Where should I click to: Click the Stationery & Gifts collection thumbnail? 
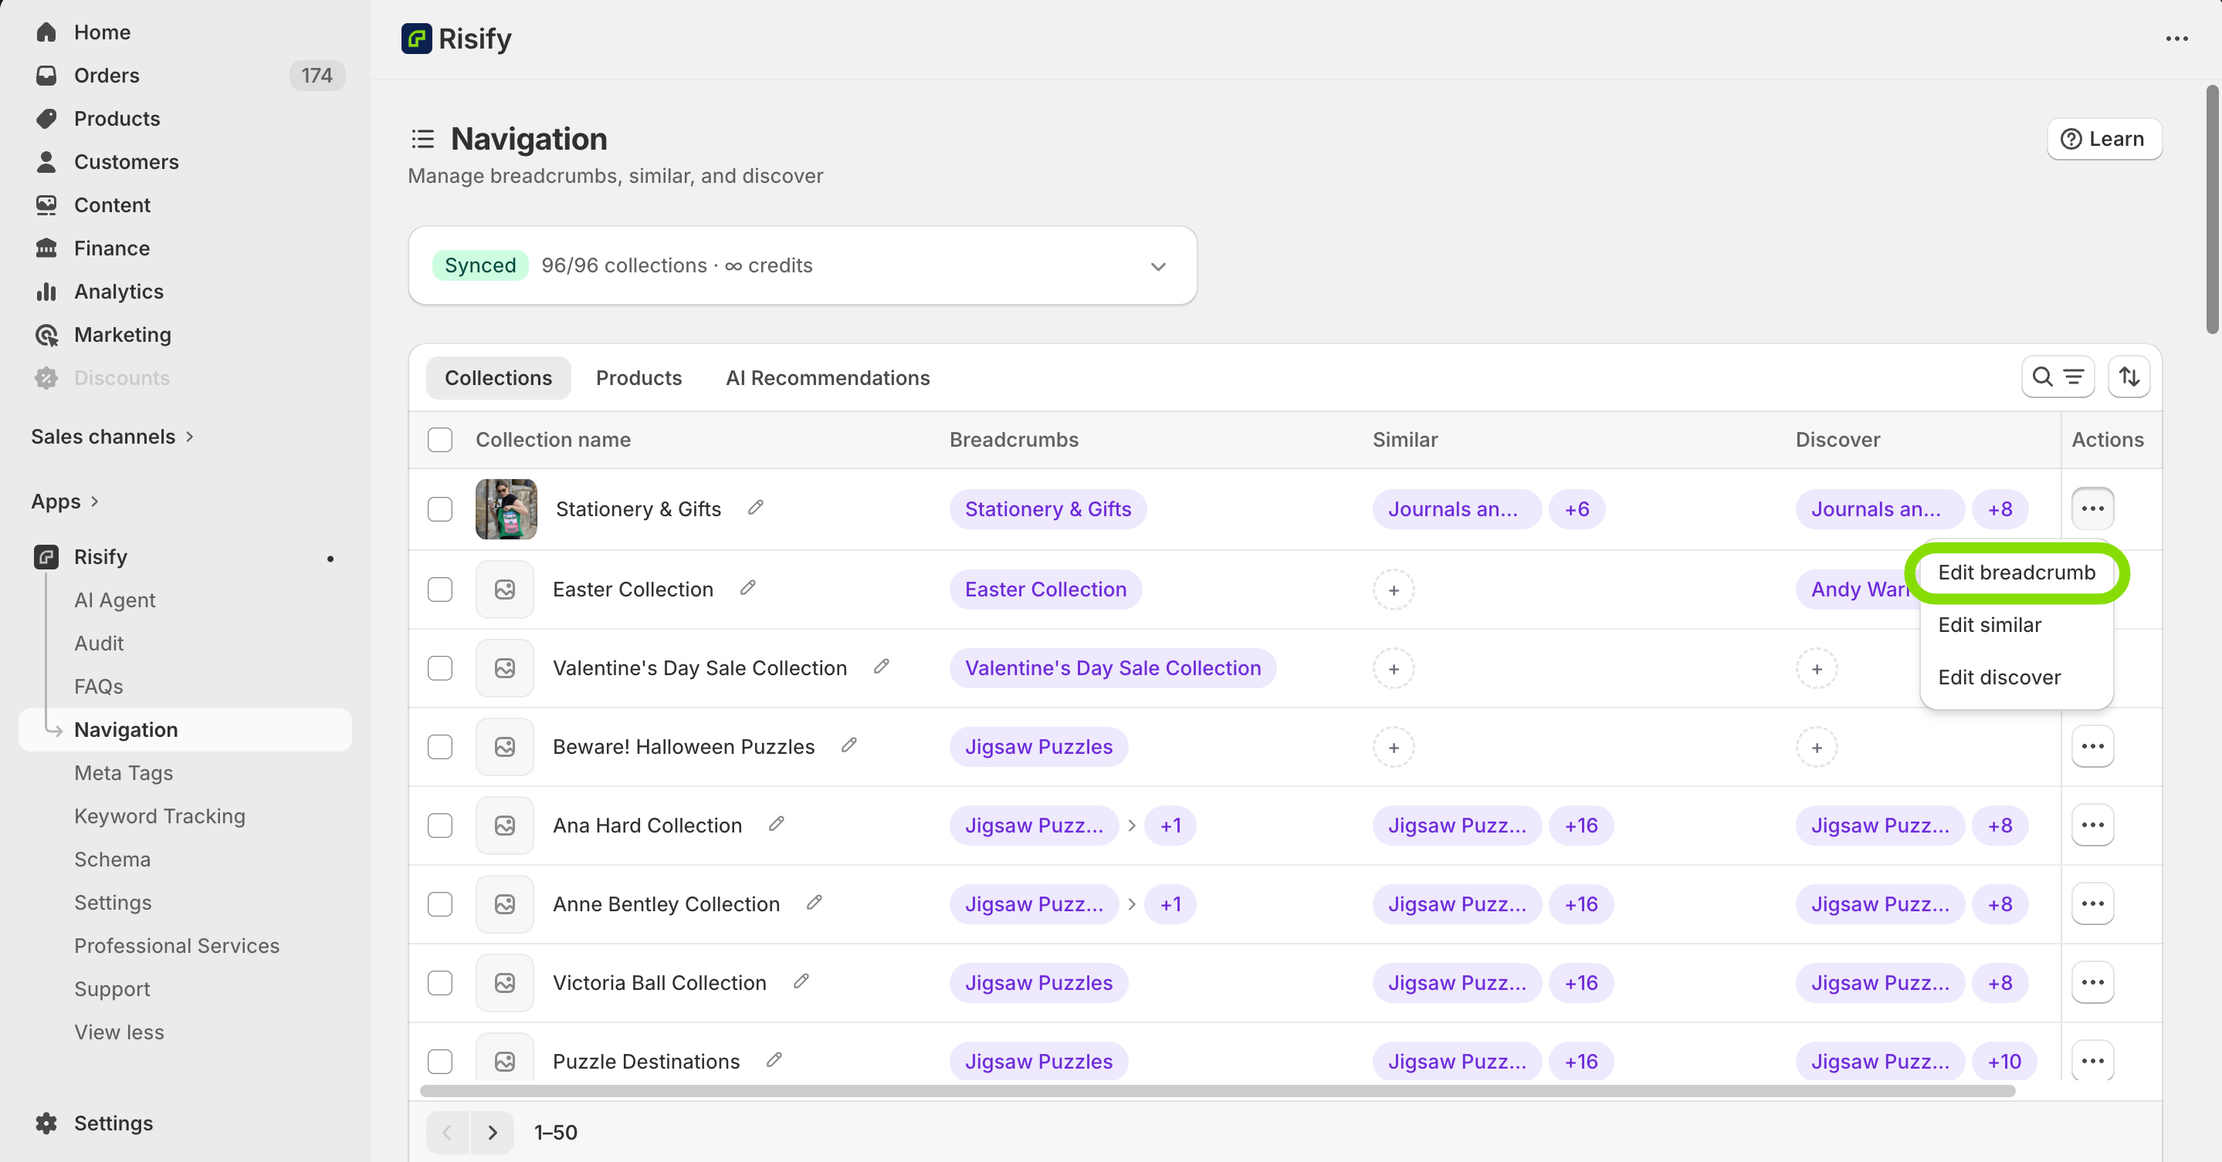pos(506,508)
